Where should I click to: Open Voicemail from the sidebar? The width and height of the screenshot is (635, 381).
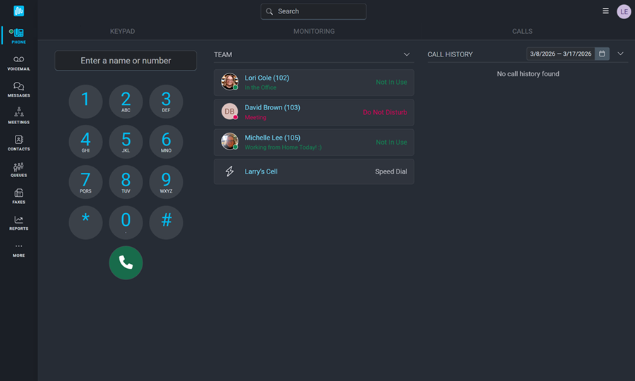[18, 64]
